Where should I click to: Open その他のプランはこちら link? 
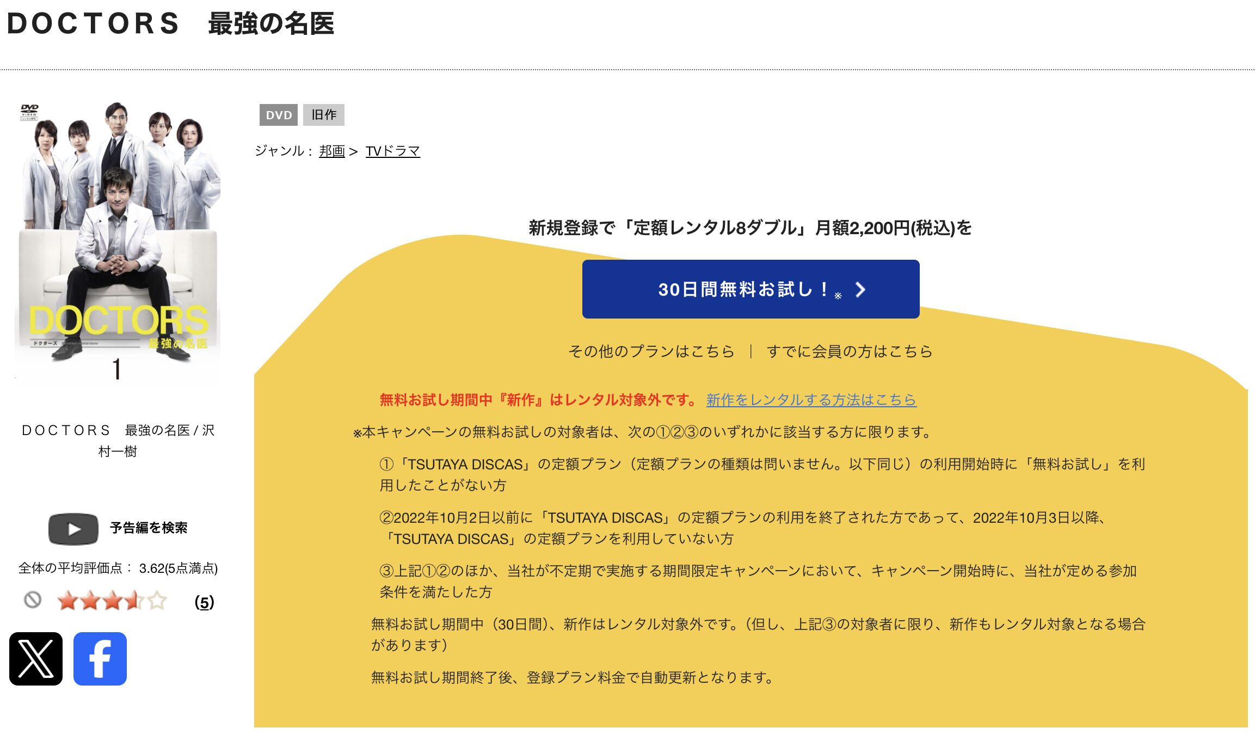click(x=651, y=351)
